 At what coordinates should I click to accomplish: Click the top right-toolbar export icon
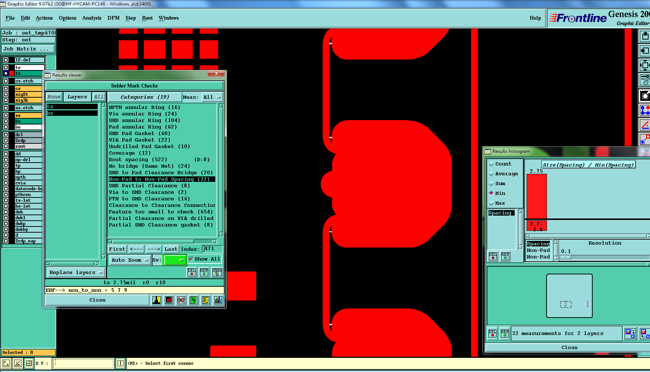pos(645,36)
